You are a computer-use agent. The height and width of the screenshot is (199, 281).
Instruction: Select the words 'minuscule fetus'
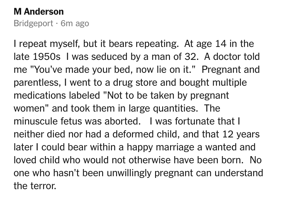[x=48, y=121]
